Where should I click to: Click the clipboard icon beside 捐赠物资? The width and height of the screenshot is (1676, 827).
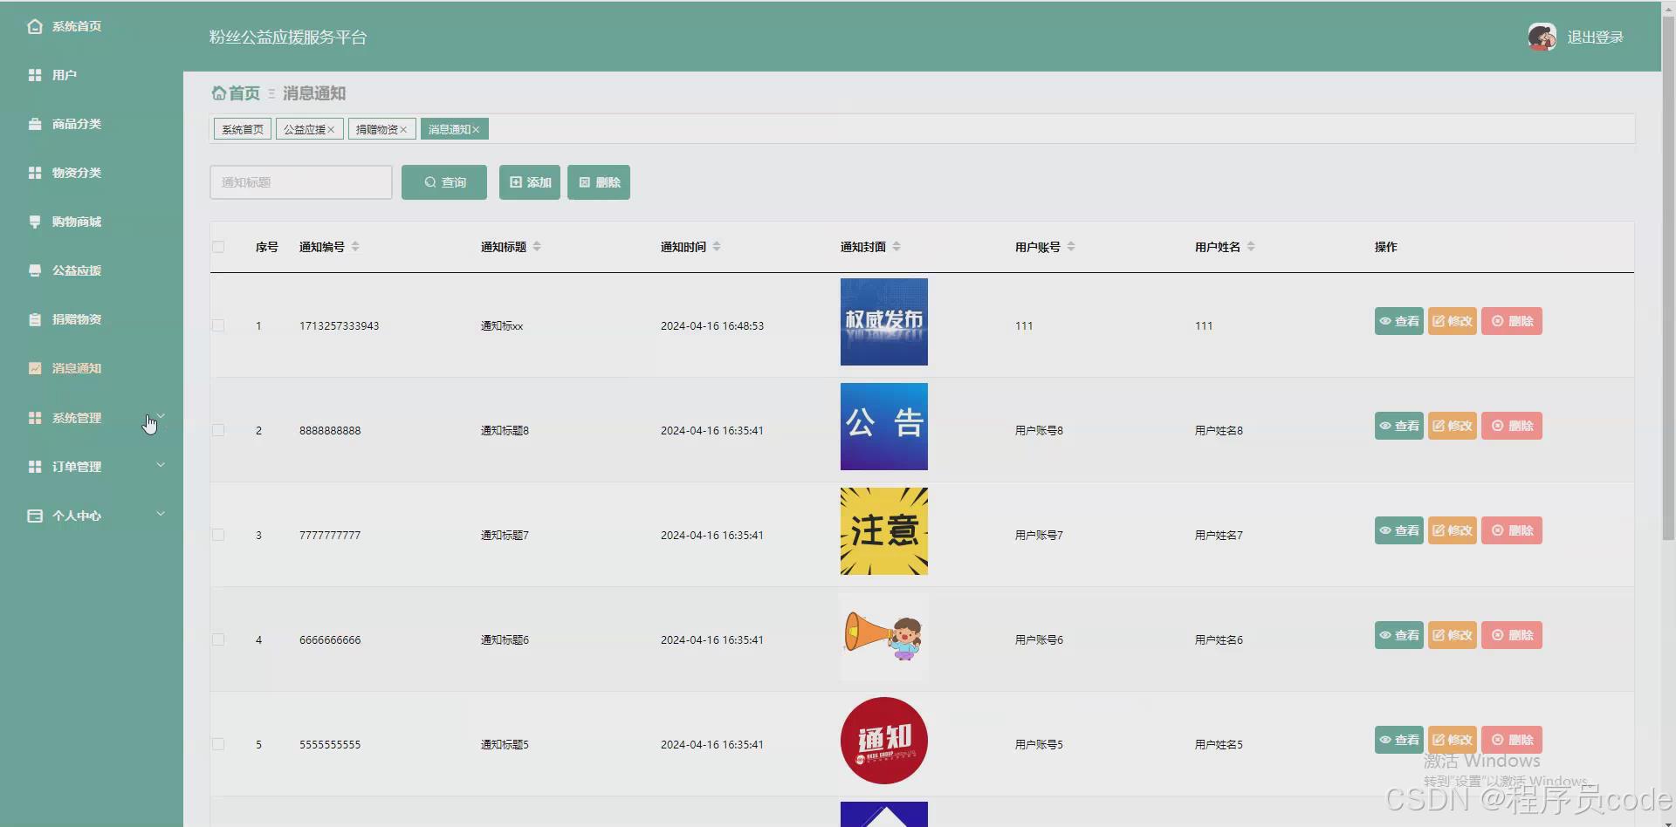pyautogui.click(x=35, y=319)
